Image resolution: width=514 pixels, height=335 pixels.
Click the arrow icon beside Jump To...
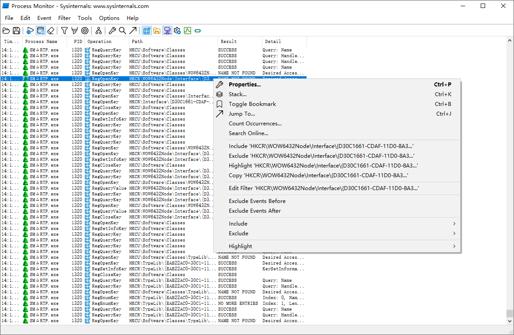click(219, 114)
